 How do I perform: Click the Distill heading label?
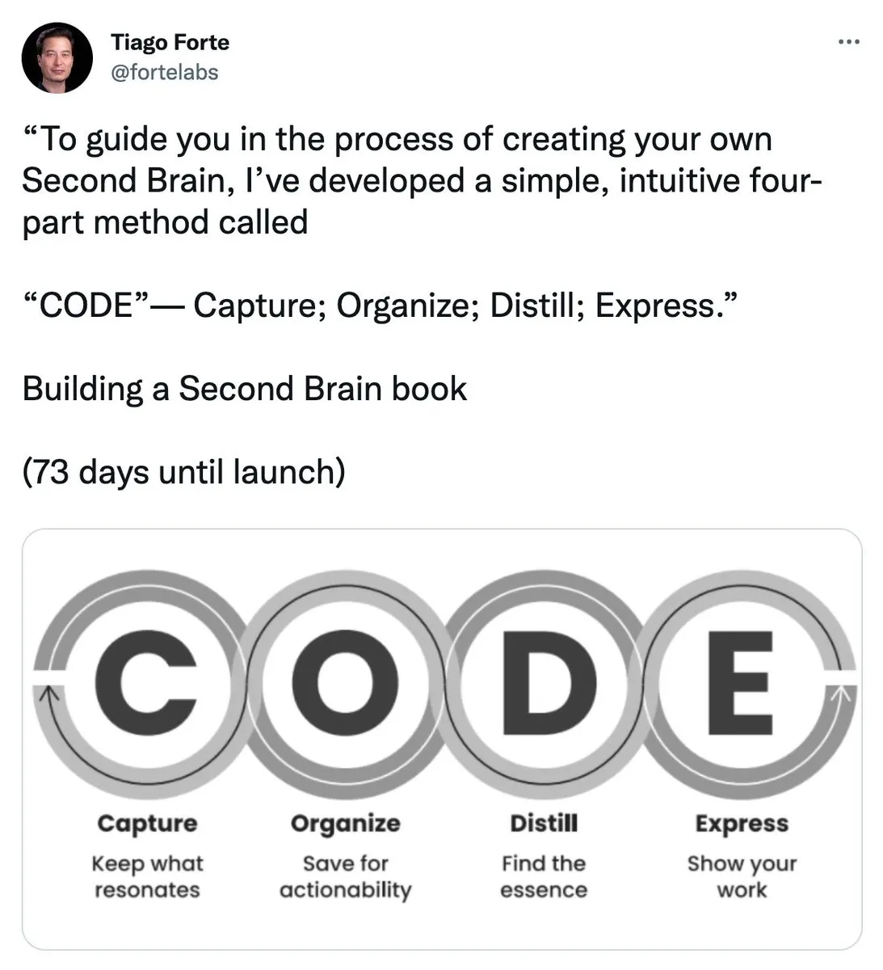[544, 824]
